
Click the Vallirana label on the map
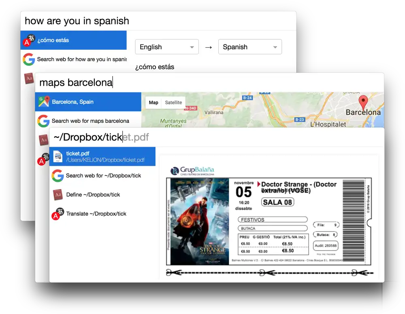214,112
